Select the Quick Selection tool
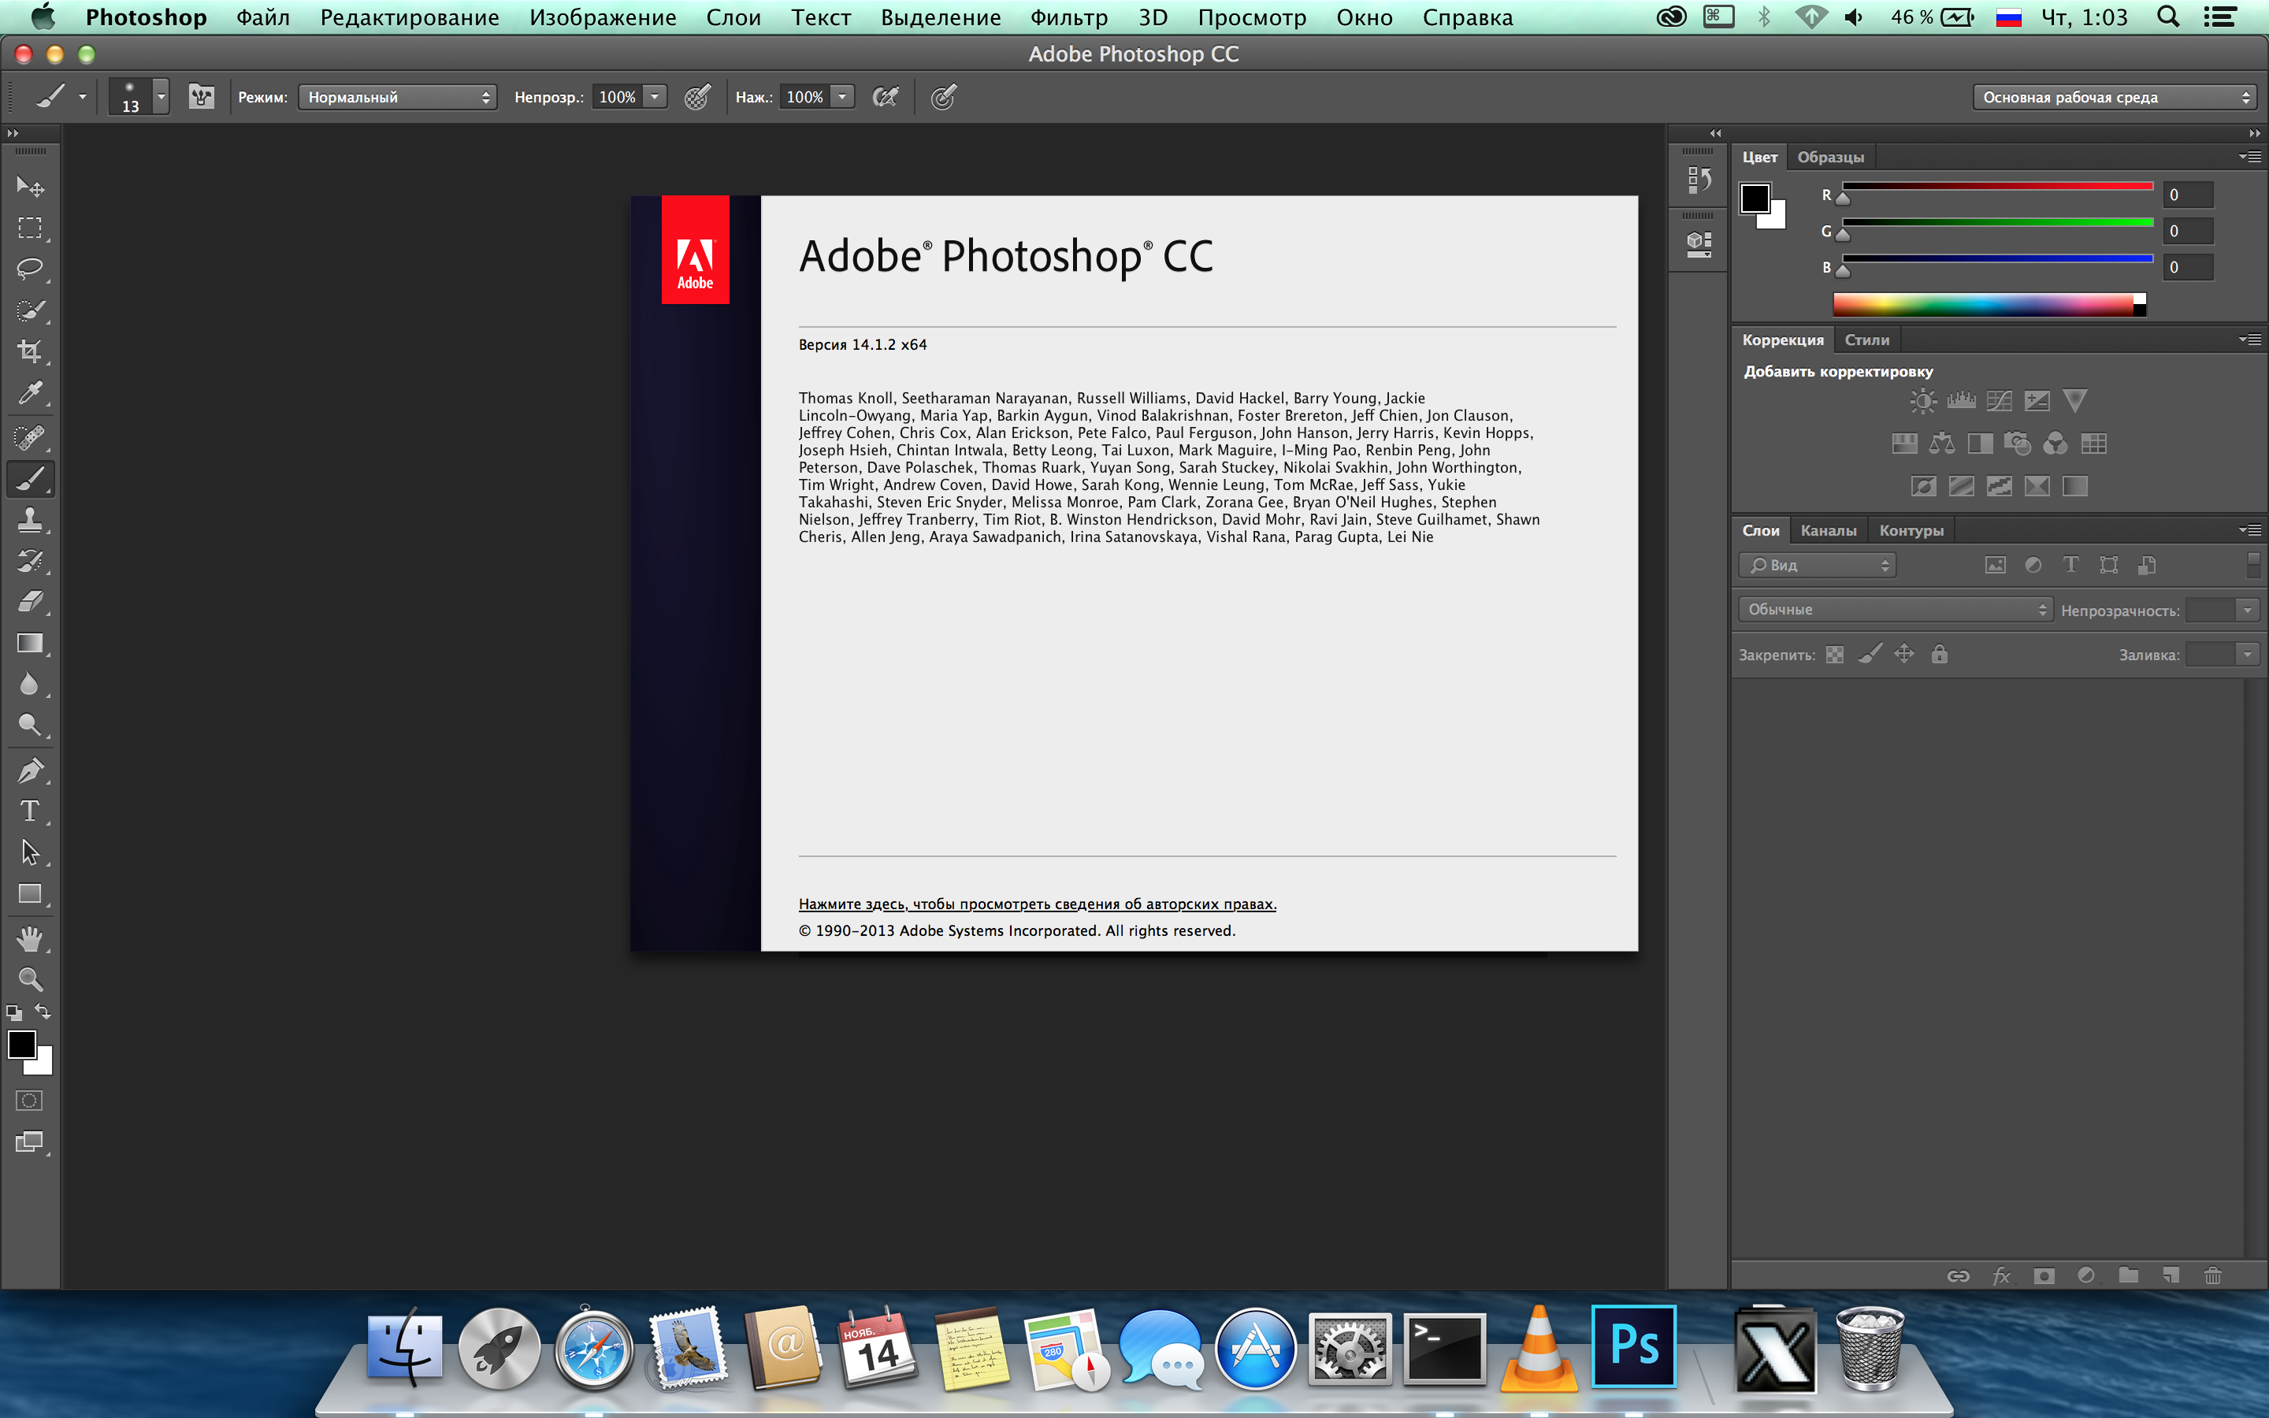Viewport: 2269px width, 1418px height. pyautogui.click(x=30, y=310)
